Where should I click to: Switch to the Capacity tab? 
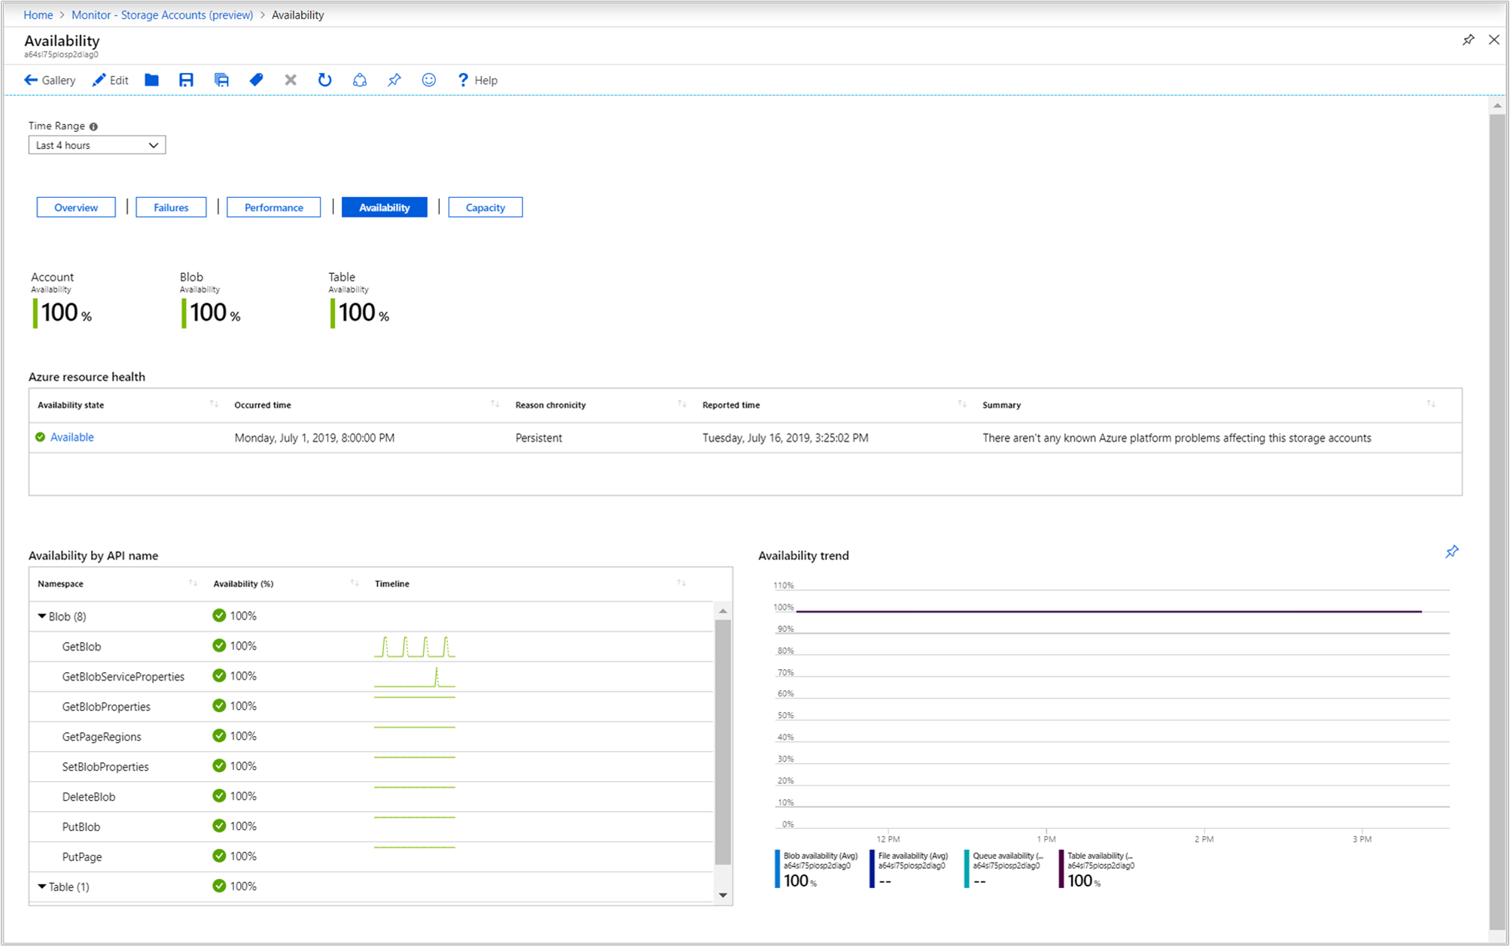[x=484, y=207]
